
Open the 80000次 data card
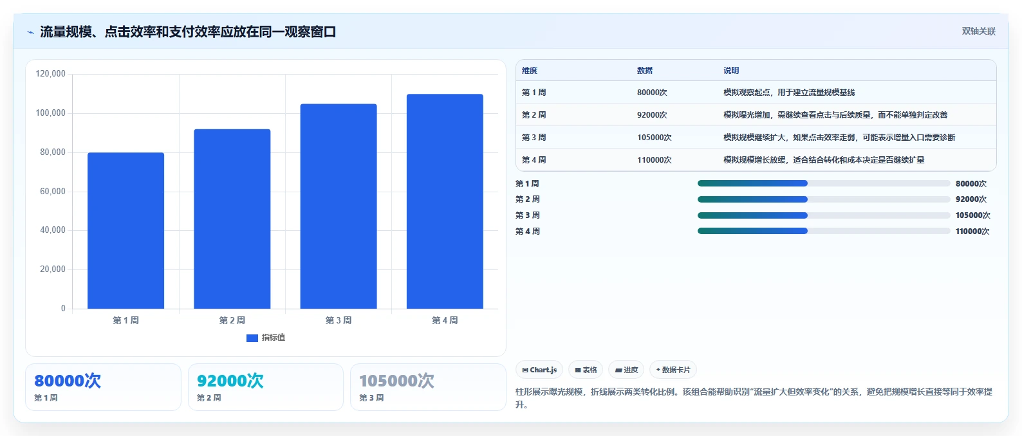point(103,387)
